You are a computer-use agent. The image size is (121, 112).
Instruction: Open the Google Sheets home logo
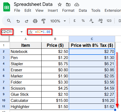7,7
